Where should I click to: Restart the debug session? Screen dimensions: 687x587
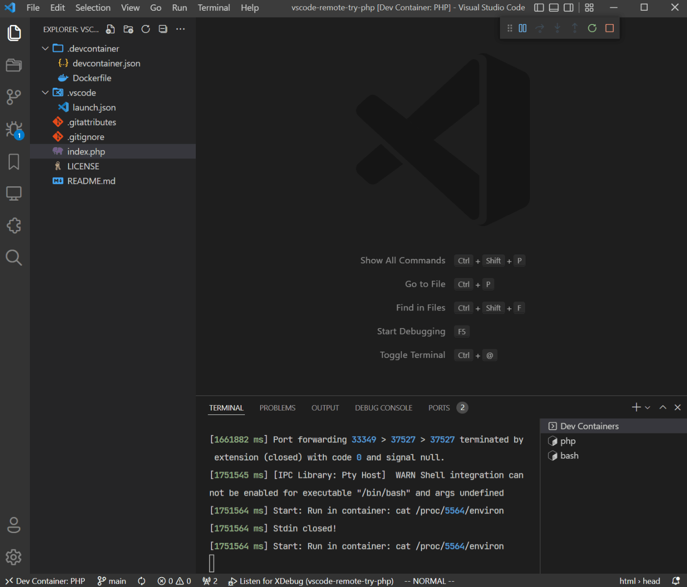pos(592,28)
